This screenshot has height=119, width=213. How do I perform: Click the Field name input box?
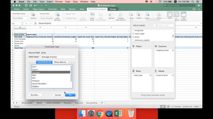click(x=58, y=57)
